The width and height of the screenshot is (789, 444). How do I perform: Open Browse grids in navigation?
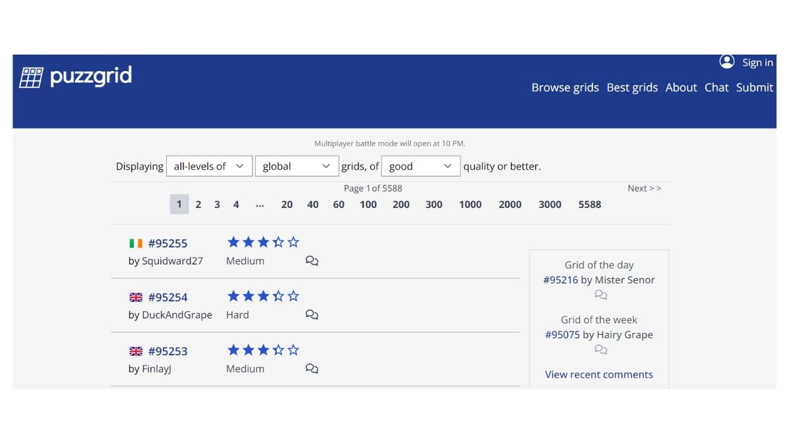(565, 87)
